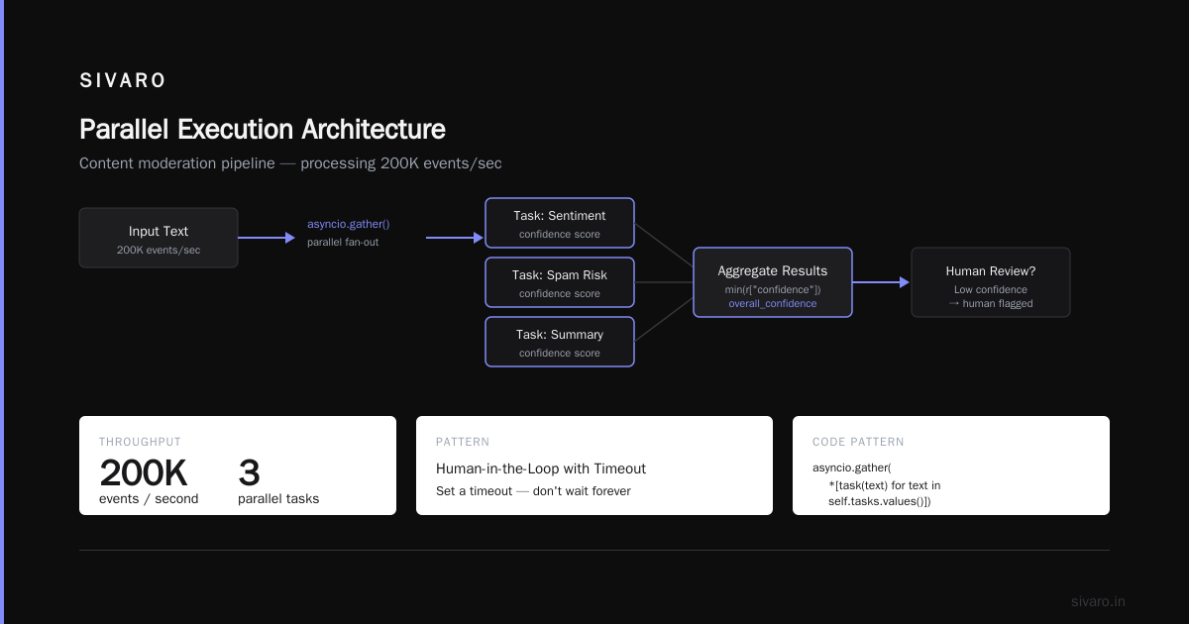Click the Parallel Execution Architecture heading
The height and width of the screenshot is (624, 1189).
263,130
